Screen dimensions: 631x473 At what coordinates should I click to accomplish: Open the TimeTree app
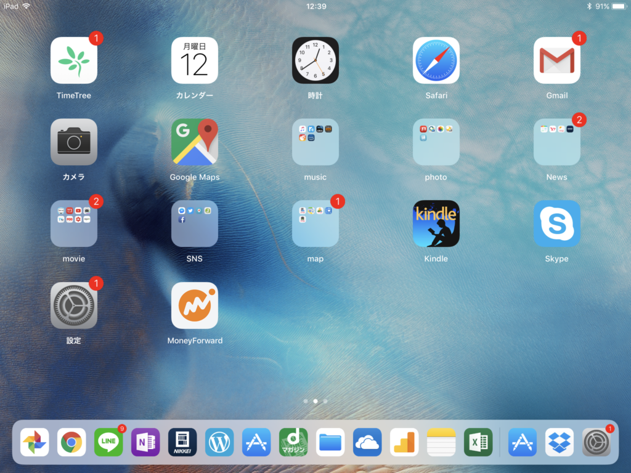74,60
